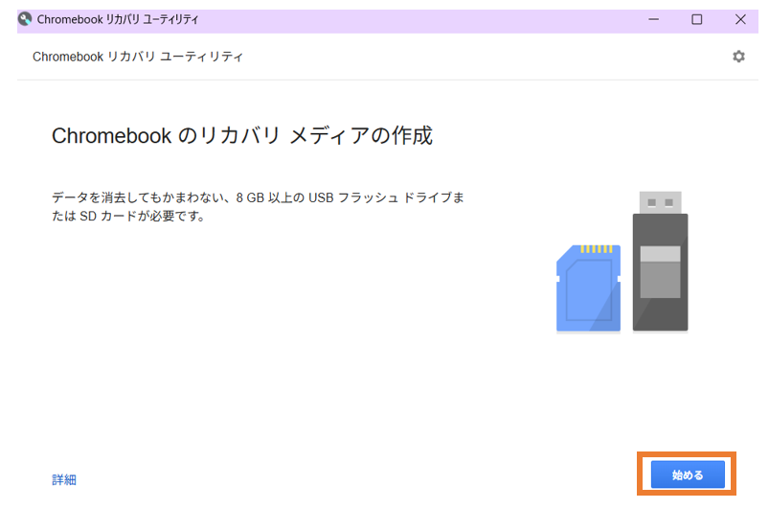Click the USB drive's silver metal connector
This screenshot has height=509, width=769.
click(x=660, y=202)
